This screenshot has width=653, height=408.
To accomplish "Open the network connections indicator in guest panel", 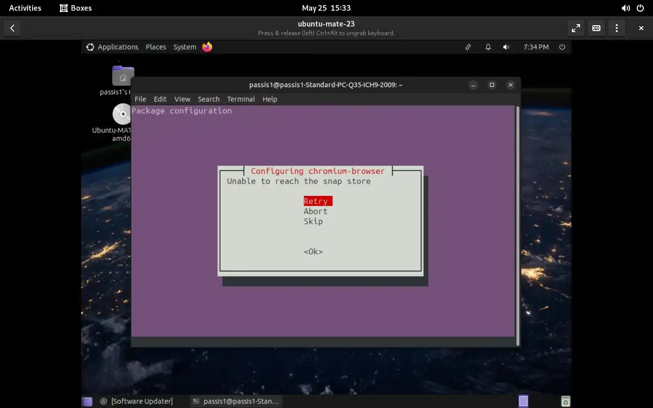I will (x=468, y=47).
